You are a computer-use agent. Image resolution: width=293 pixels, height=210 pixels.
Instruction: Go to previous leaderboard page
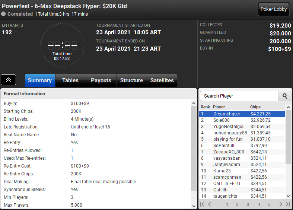(210, 204)
